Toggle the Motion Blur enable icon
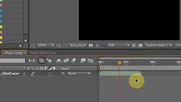Image resolution: width=181 pixels, height=102 pixels. pyautogui.click(x=74, y=60)
